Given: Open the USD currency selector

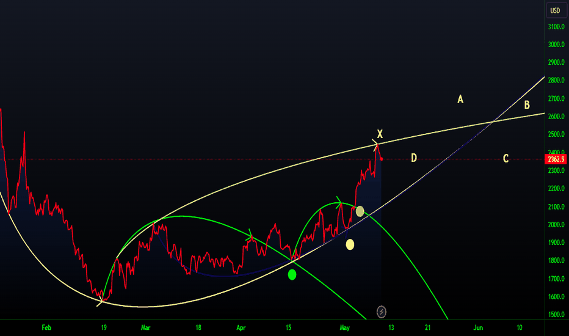Looking at the screenshot, I should (x=556, y=10).
